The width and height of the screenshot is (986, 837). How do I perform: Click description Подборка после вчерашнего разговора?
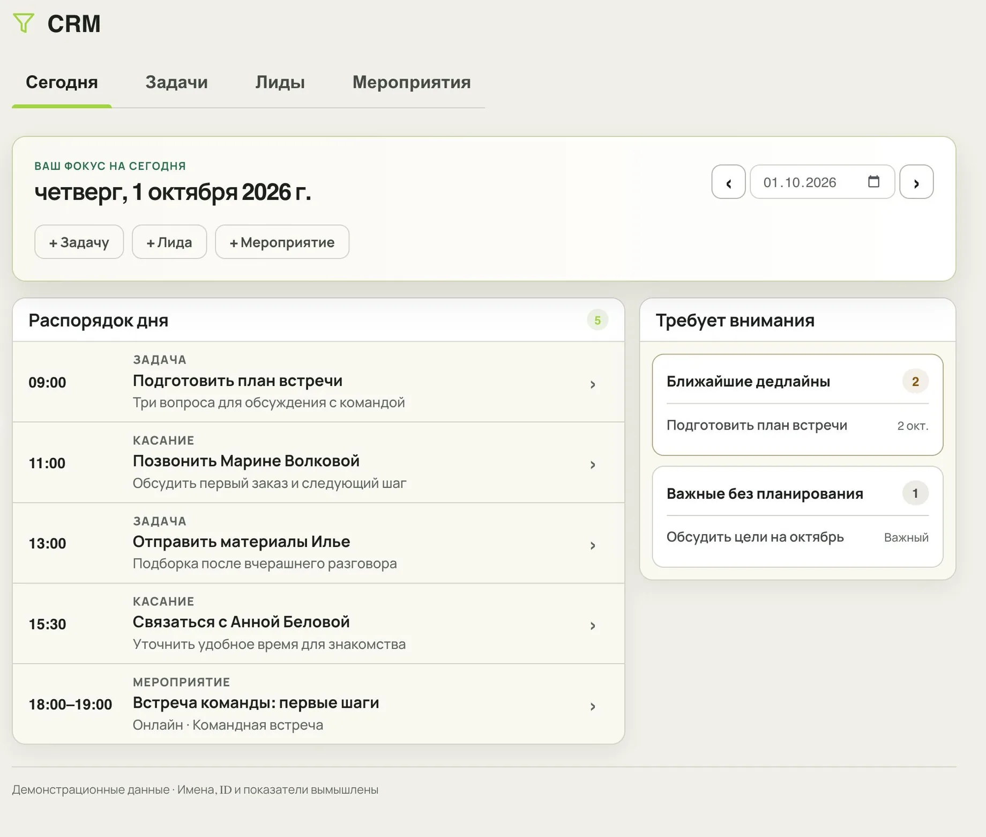pos(265,564)
